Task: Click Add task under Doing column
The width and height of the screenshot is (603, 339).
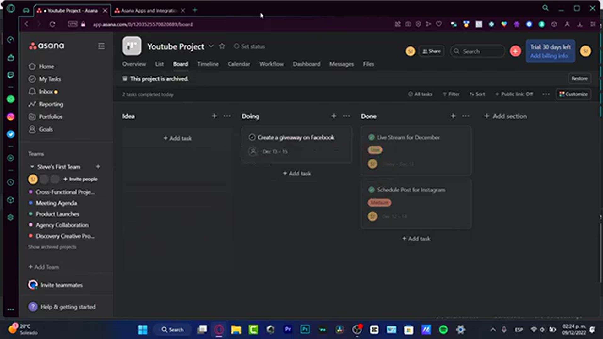Action: tap(297, 174)
